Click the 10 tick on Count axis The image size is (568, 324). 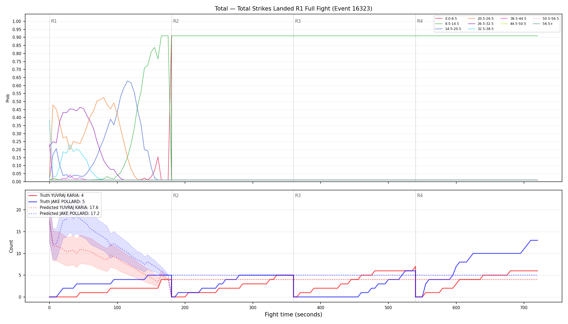19,254
